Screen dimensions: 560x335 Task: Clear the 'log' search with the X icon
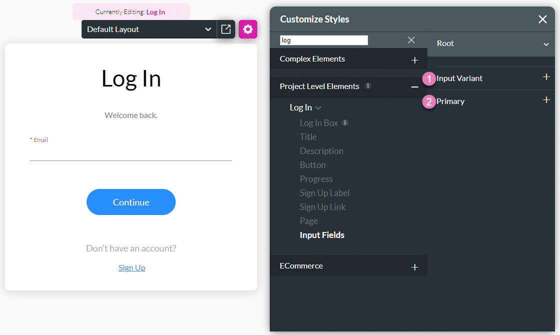[411, 40]
